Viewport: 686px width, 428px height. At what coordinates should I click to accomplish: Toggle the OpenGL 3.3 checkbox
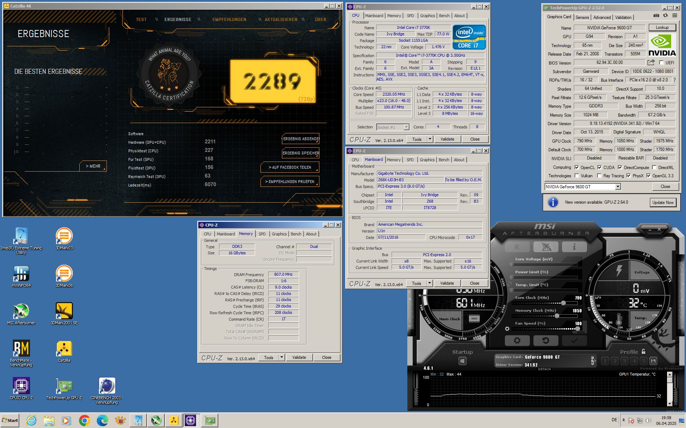pyautogui.click(x=648, y=176)
